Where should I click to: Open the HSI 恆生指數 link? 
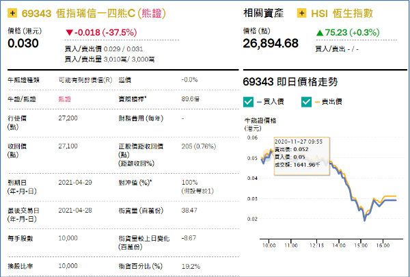point(342,14)
